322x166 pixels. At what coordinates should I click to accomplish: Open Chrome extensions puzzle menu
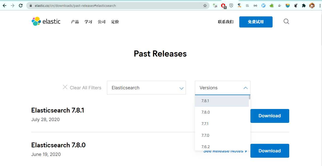point(304,6)
